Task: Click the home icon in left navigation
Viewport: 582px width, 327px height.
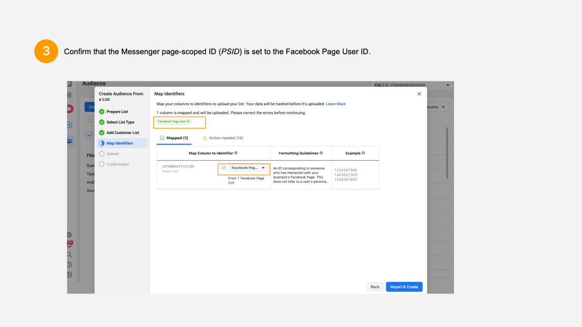Action: coord(69,83)
